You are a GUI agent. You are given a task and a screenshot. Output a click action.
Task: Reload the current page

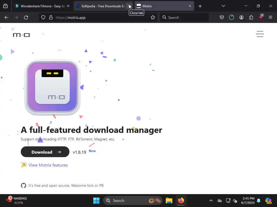click(26, 18)
